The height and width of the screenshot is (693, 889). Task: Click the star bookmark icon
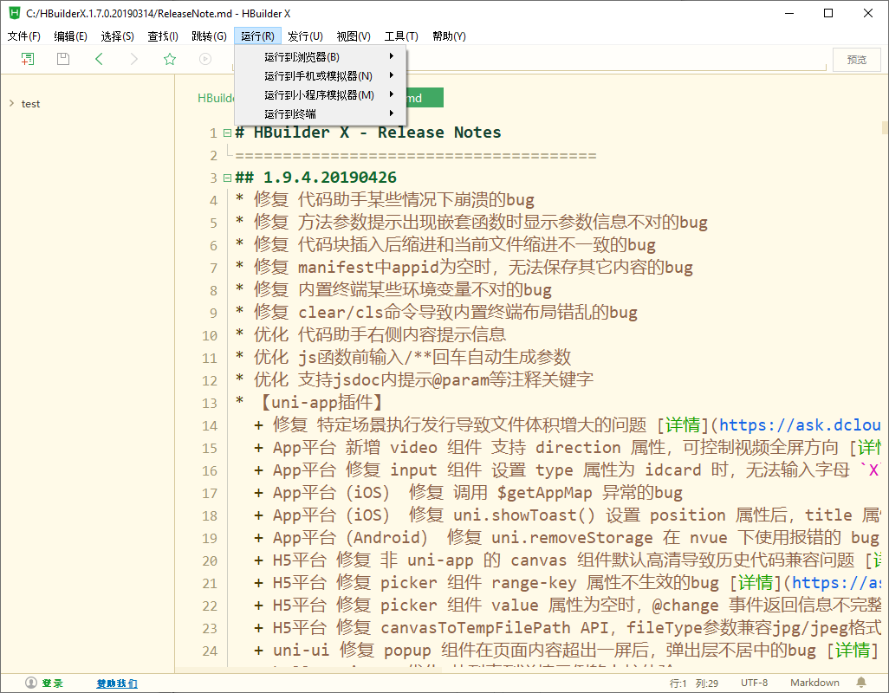click(170, 59)
